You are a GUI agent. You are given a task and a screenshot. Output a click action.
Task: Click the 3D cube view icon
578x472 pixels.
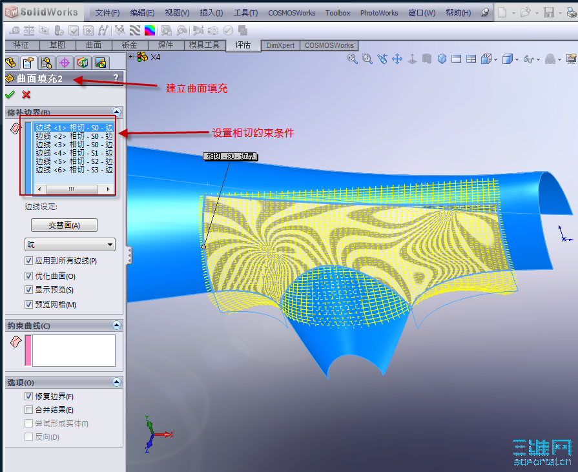tap(442, 59)
